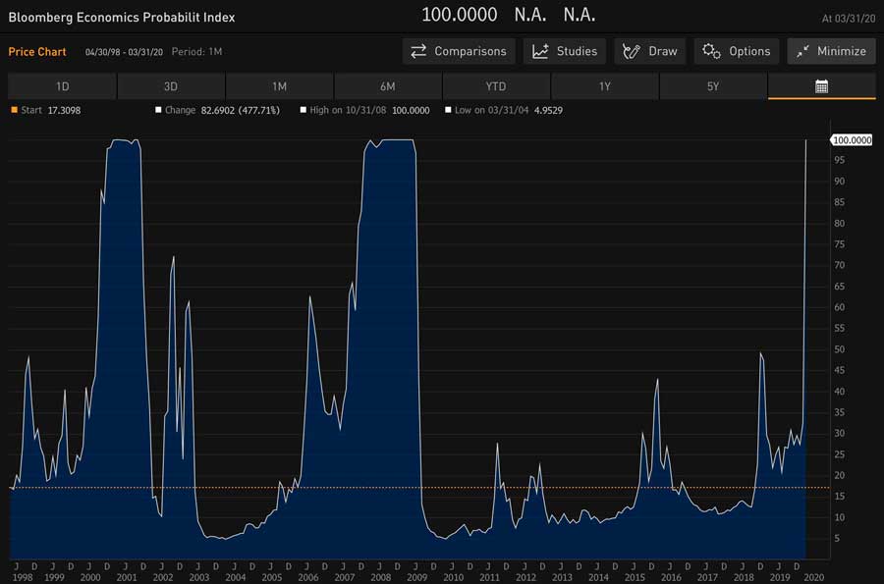Click the 1998 year label on axis
This screenshot has width=884, height=584.
point(22,577)
